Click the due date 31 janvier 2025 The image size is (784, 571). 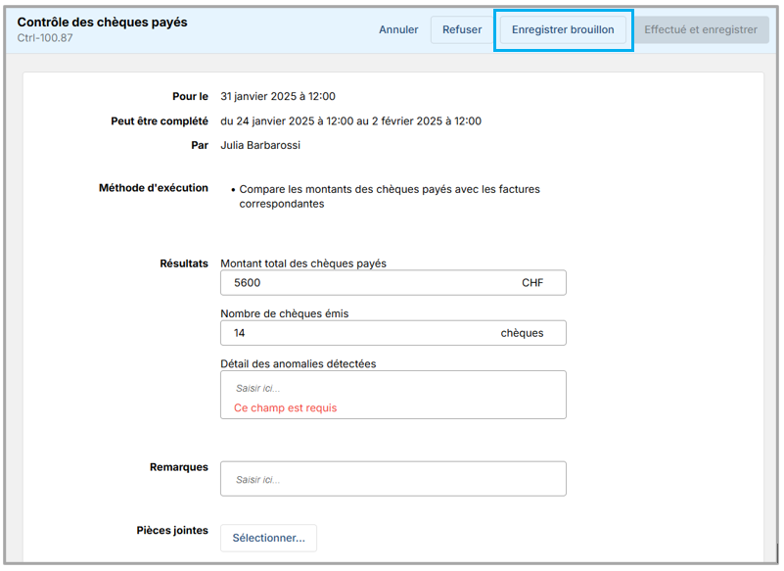pos(278,96)
